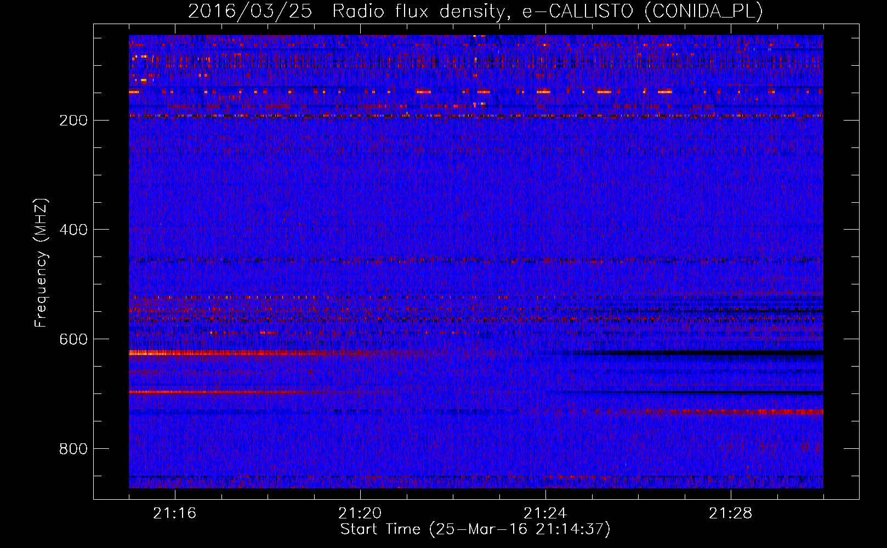Click the plot title "Radio flux density, e-CALLISTO (CONIDA_PL)"
887x548 pixels.
tap(548, 12)
